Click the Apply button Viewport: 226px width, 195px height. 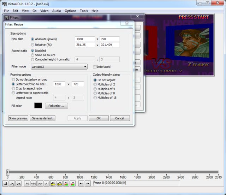tap(78, 118)
